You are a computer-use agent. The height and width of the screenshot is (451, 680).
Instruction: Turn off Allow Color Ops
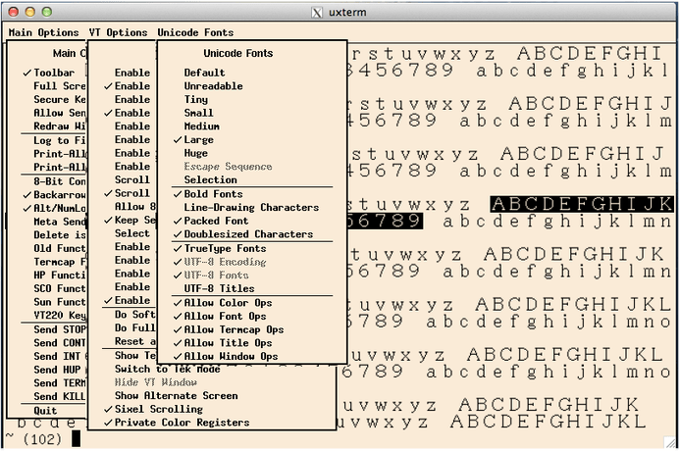point(228,302)
